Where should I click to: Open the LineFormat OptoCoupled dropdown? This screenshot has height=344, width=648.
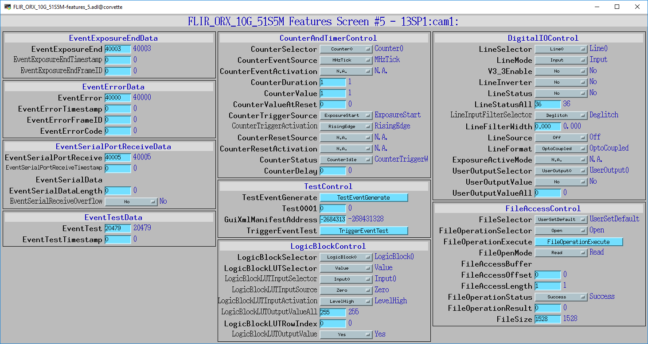(x=561, y=149)
